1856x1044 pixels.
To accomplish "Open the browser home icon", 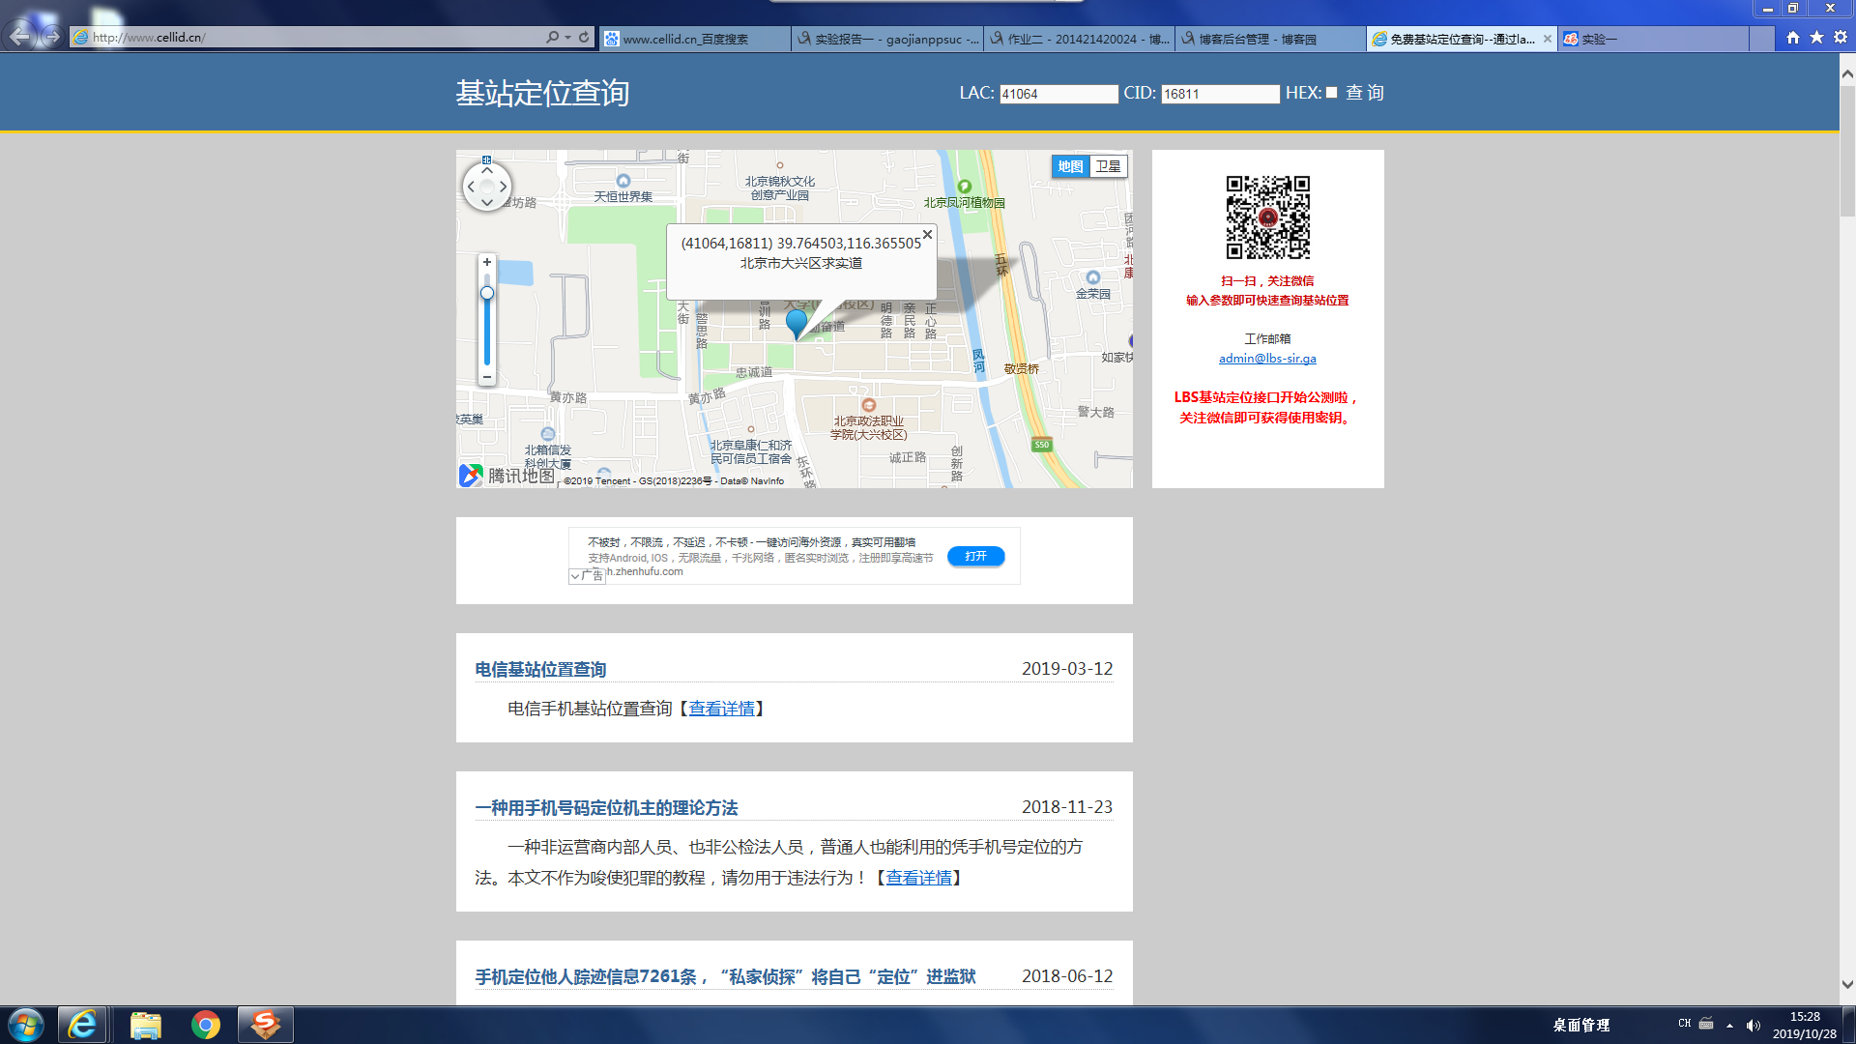I will tap(1793, 37).
